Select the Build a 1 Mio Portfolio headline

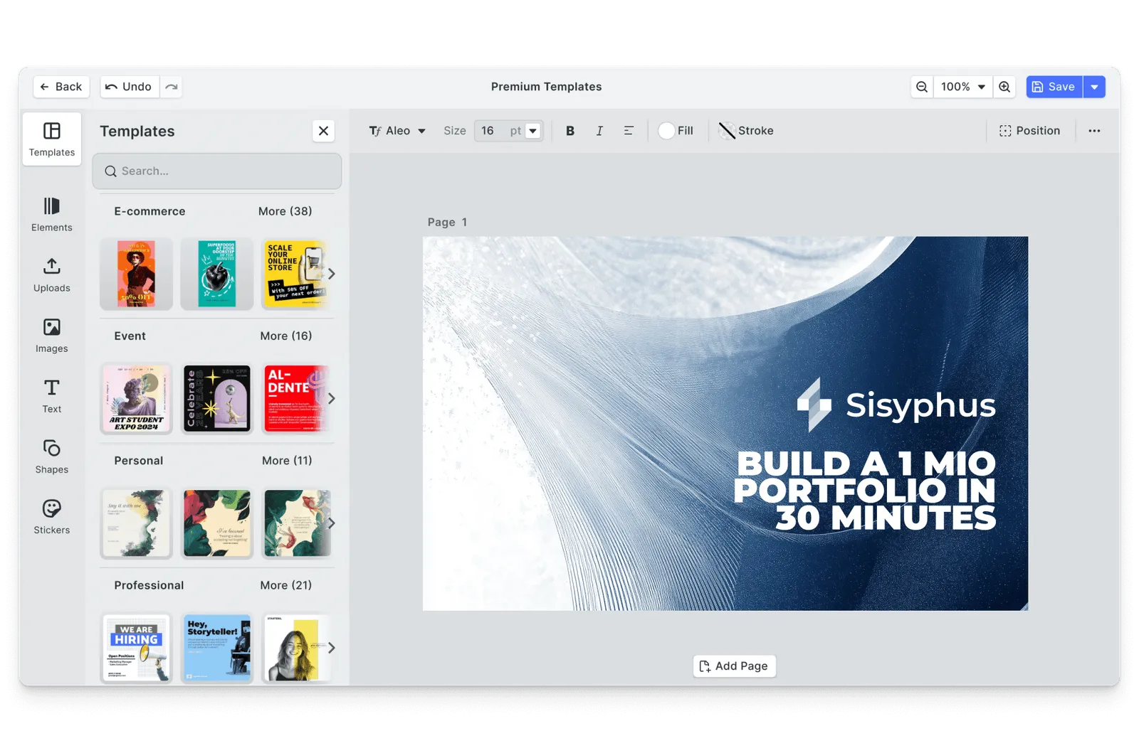point(864,491)
